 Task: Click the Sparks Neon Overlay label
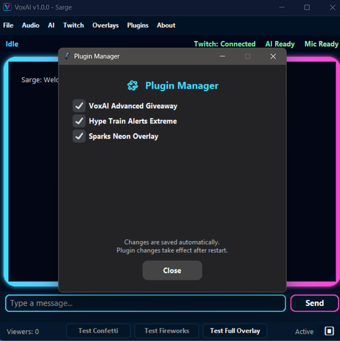124,136
